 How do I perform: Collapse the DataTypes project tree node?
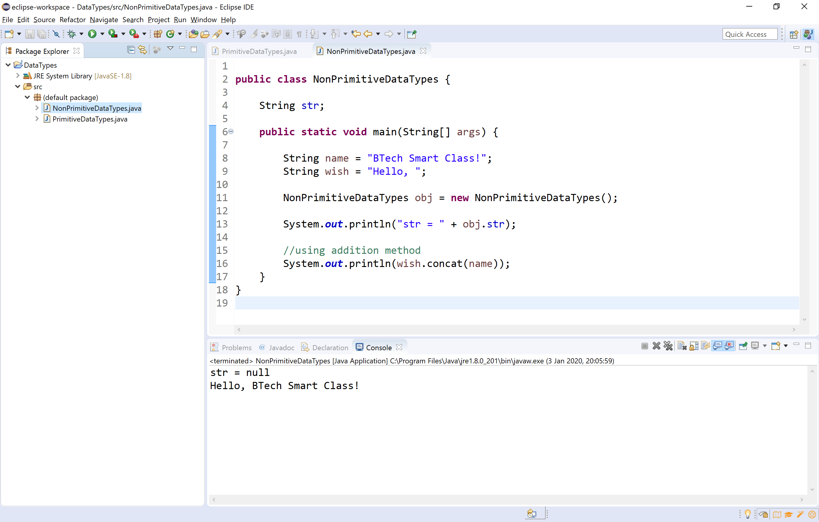point(8,65)
